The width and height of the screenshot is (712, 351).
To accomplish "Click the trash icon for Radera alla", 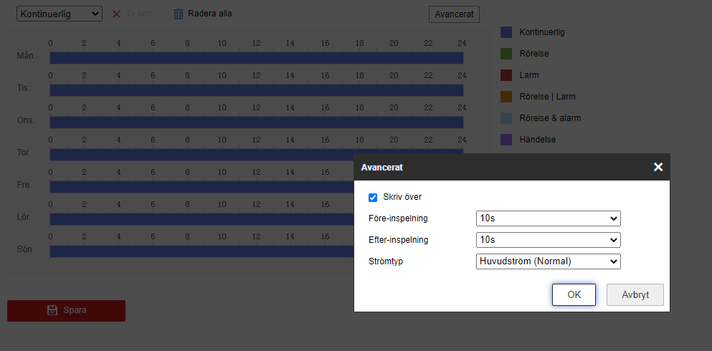I will point(179,14).
